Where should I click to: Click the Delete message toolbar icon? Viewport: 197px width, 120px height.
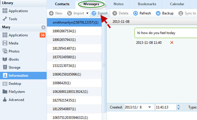115,13
